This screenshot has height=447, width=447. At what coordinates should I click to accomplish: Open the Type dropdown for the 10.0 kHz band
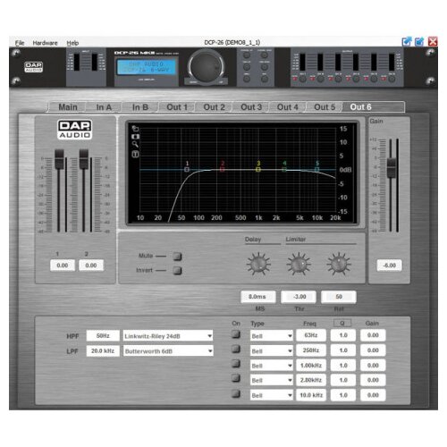pos(272,395)
